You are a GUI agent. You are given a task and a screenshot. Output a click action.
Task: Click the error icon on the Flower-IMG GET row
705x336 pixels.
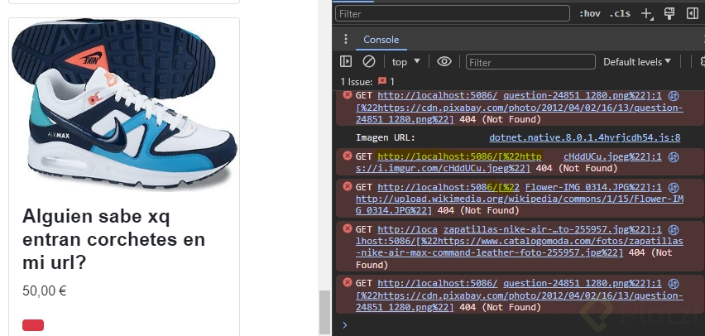click(x=347, y=187)
